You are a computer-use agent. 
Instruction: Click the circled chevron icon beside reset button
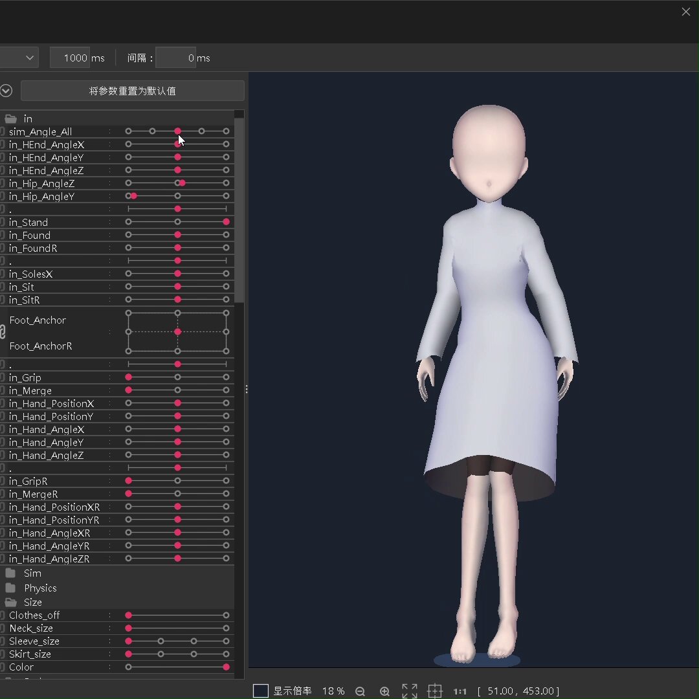click(x=6, y=91)
